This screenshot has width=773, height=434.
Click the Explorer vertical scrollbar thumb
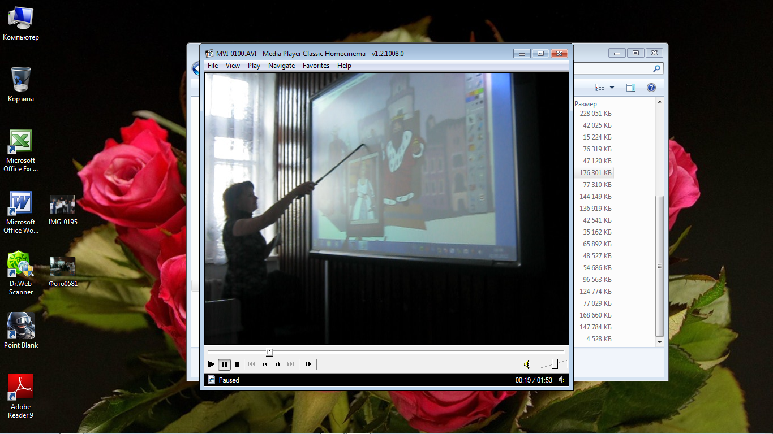point(659,266)
